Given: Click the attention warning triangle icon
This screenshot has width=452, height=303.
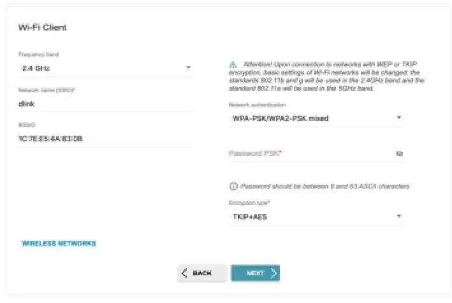Looking at the screenshot, I should (x=233, y=65).
